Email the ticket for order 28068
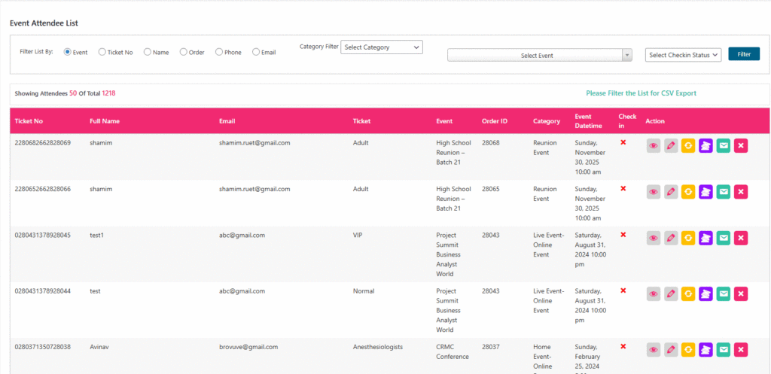The width and height of the screenshot is (771, 374). click(x=724, y=146)
